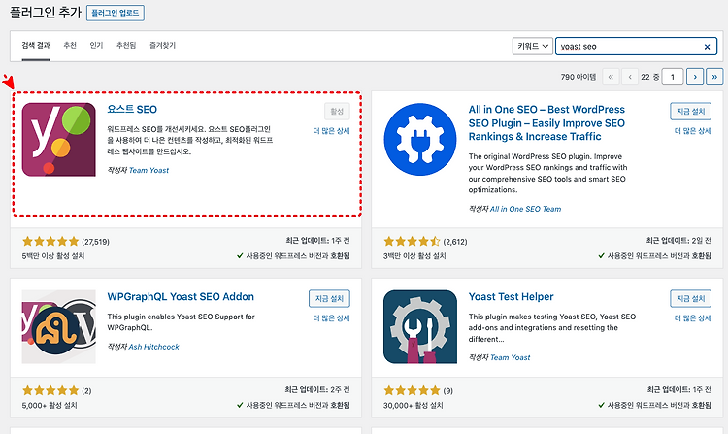Switch to the 추천 tab
Image resolution: width=728 pixels, height=434 pixels.
point(70,45)
